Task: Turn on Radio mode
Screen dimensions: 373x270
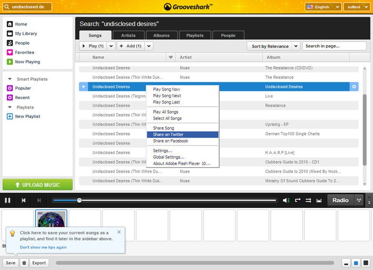Action: [340, 200]
